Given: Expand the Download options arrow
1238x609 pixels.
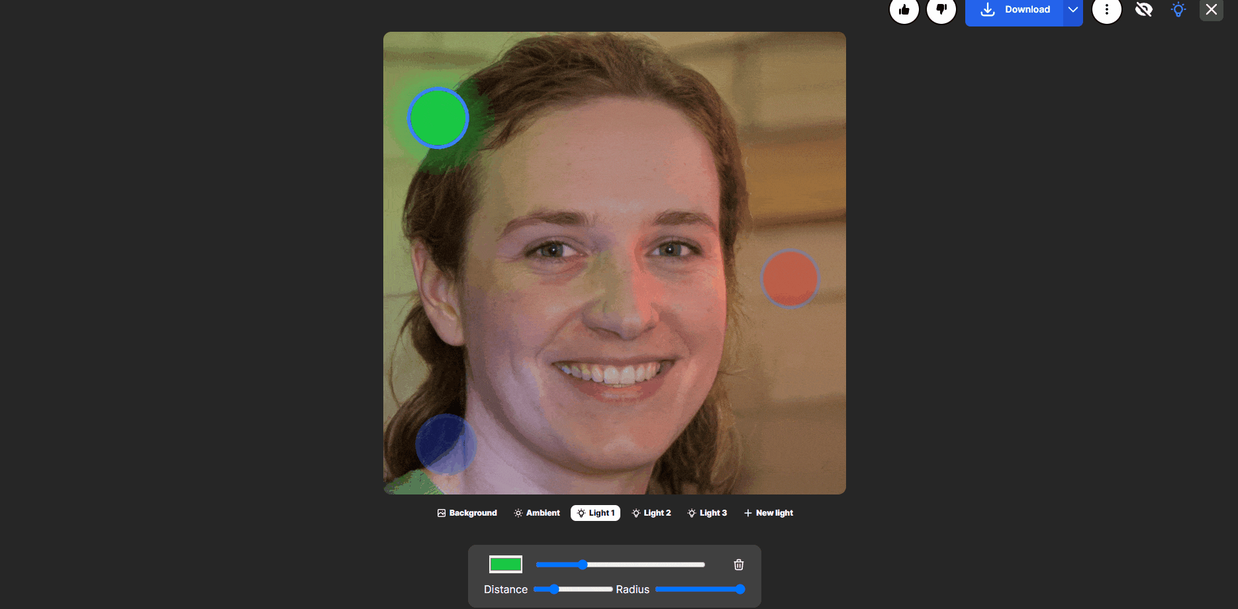Looking at the screenshot, I should click(1073, 10).
